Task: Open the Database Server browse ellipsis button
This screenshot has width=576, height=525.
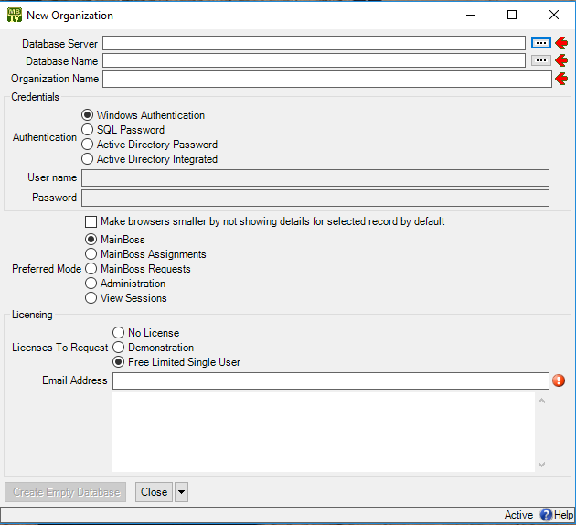Action: click(x=540, y=43)
